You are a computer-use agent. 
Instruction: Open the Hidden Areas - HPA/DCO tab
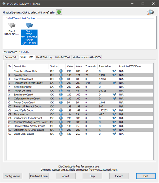click(87, 57)
